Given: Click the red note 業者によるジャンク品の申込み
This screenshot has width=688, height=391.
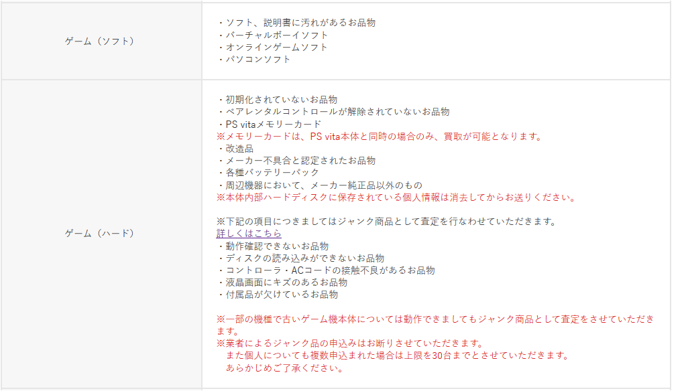Looking at the screenshot, I should [x=350, y=343].
